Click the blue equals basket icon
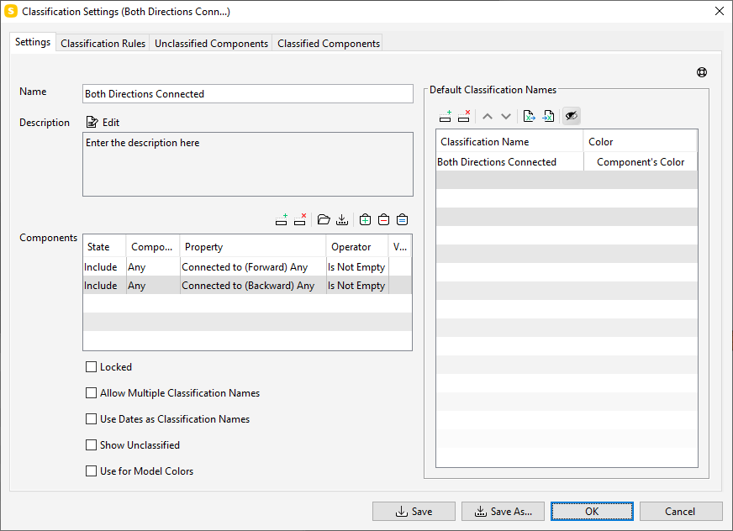The width and height of the screenshot is (733, 531). click(x=403, y=219)
